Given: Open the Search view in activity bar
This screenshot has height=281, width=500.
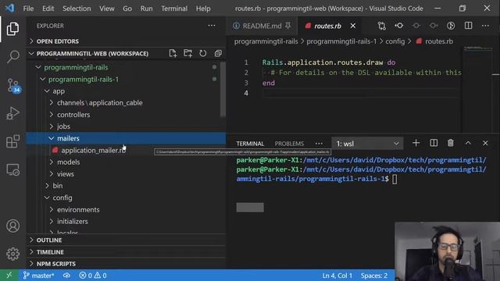Looking at the screenshot, I should 12,57.
